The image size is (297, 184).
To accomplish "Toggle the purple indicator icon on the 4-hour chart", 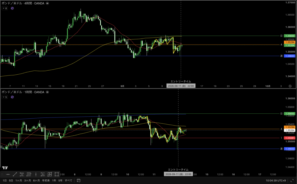I will [12, 8].
